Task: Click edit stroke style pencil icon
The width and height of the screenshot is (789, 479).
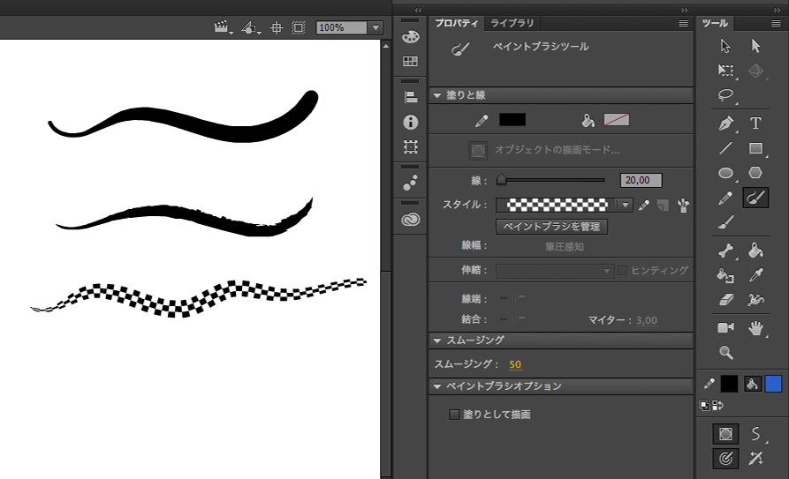Action: [644, 205]
